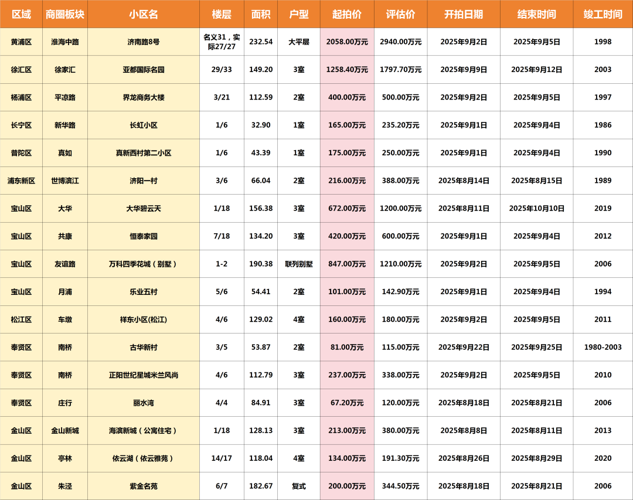633x500 pixels.
Task: Click the 2025年8月8日 start date
Action: (x=464, y=430)
